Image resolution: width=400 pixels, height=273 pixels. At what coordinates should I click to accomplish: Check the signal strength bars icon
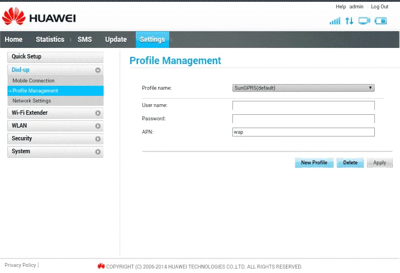[x=335, y=21]
